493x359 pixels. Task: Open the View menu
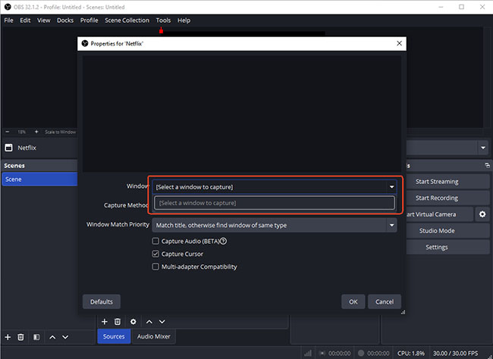point(44,20)
